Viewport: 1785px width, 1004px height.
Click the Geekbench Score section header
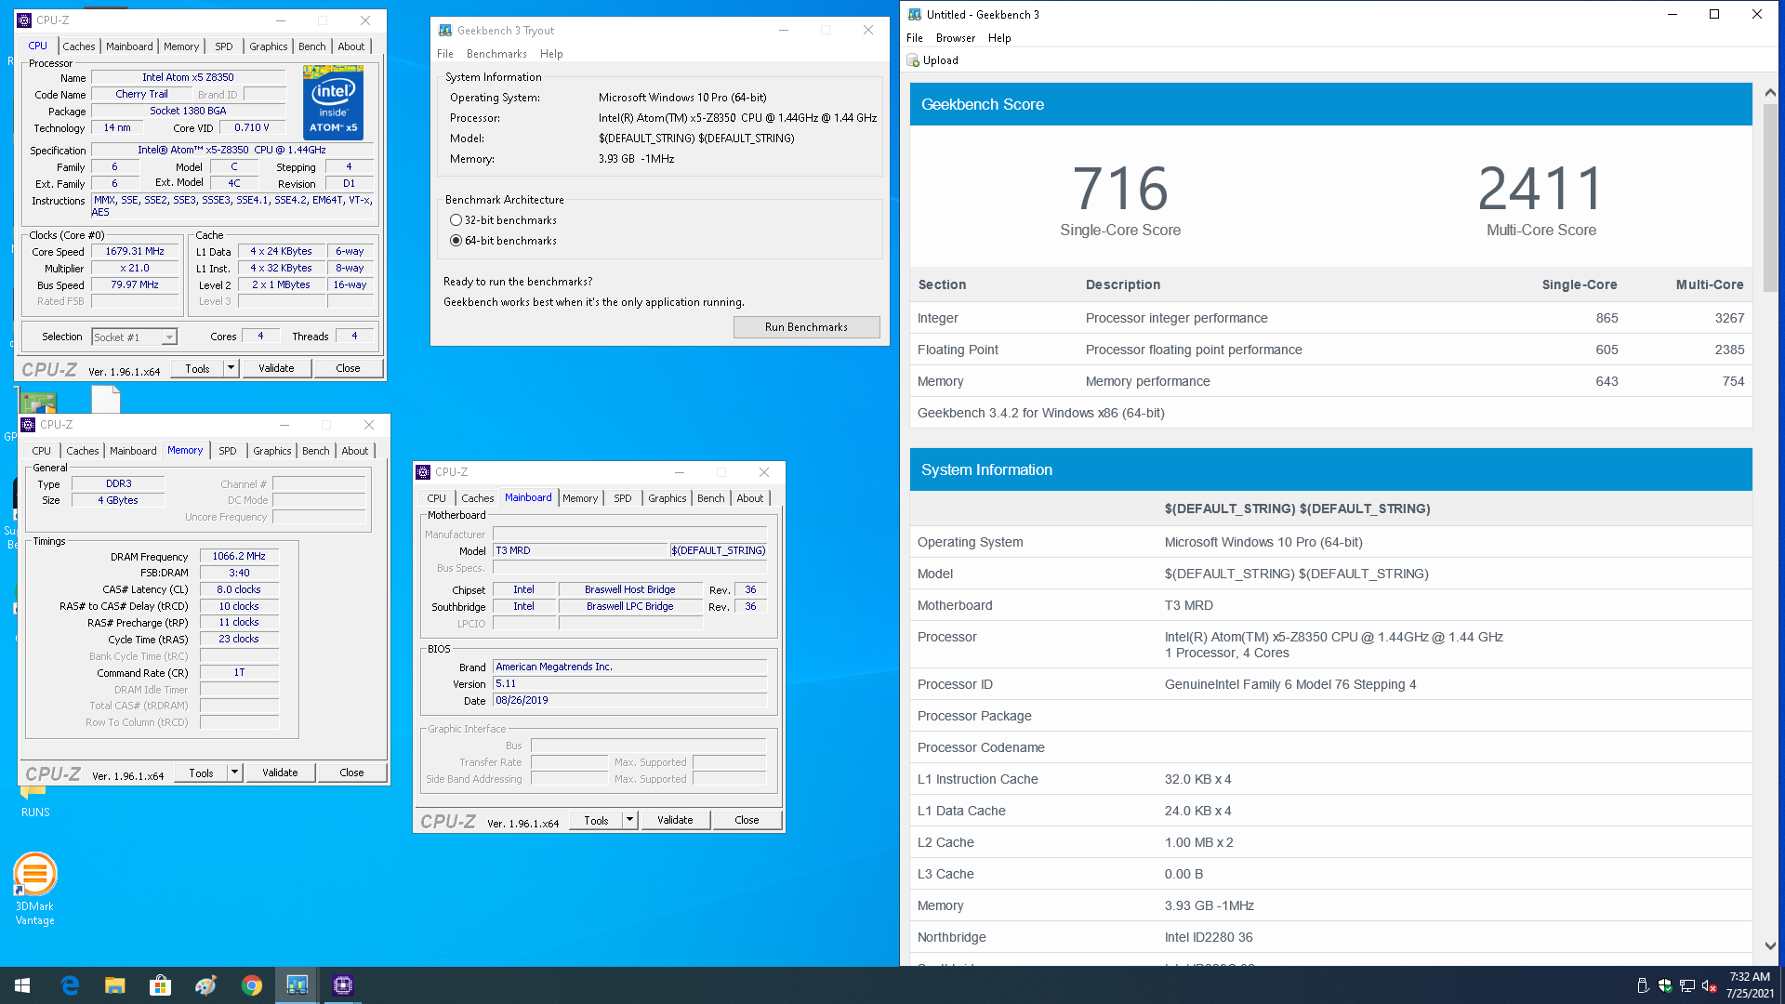click(1331, 104)
